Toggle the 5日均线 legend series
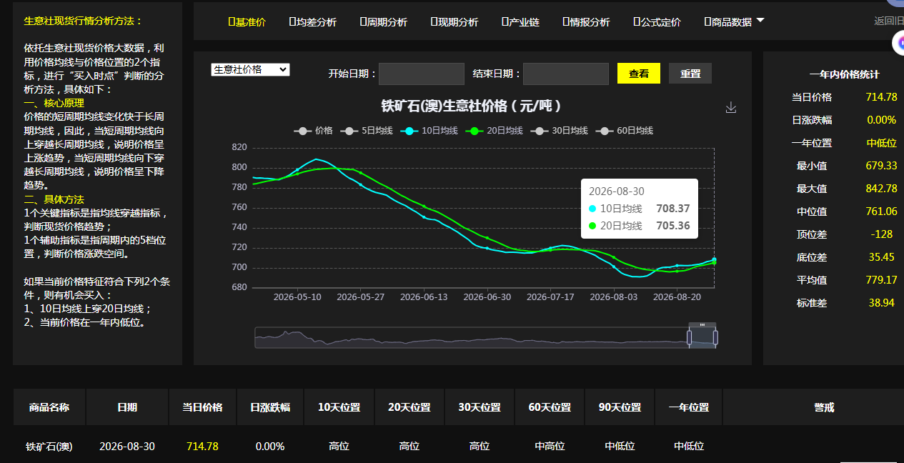Image resolution: width=904 pixels, height=463 pixels. [367, 131]
